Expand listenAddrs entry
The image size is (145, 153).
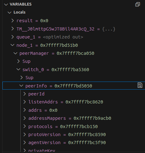coord(24,102)
